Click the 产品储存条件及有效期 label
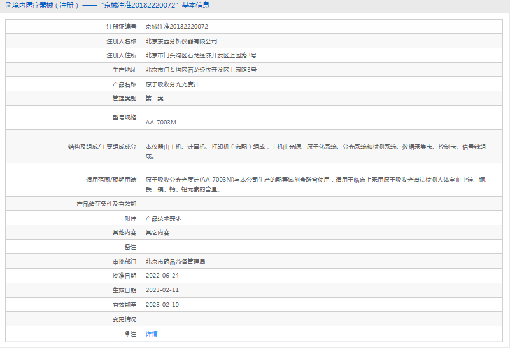This screenshot has height=348, width=510. (x=106, y=204)
